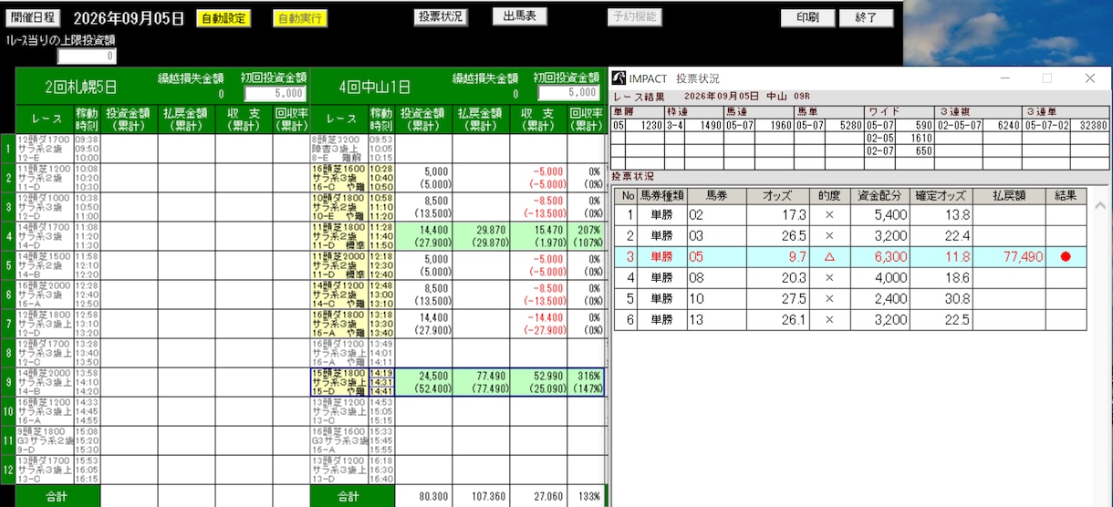Click the 結果 column header
Image resolution: width=1113 pixels, height=507 pixels.
coord(1066,195)
